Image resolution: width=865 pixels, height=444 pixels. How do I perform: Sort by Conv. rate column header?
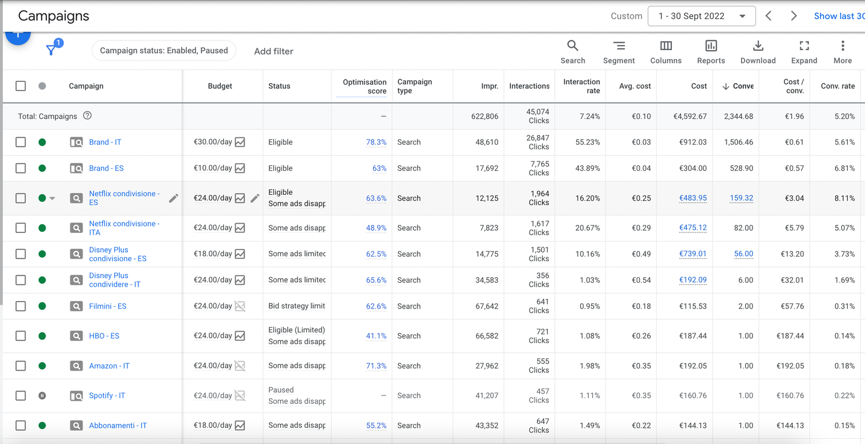[x=838, y=86]
